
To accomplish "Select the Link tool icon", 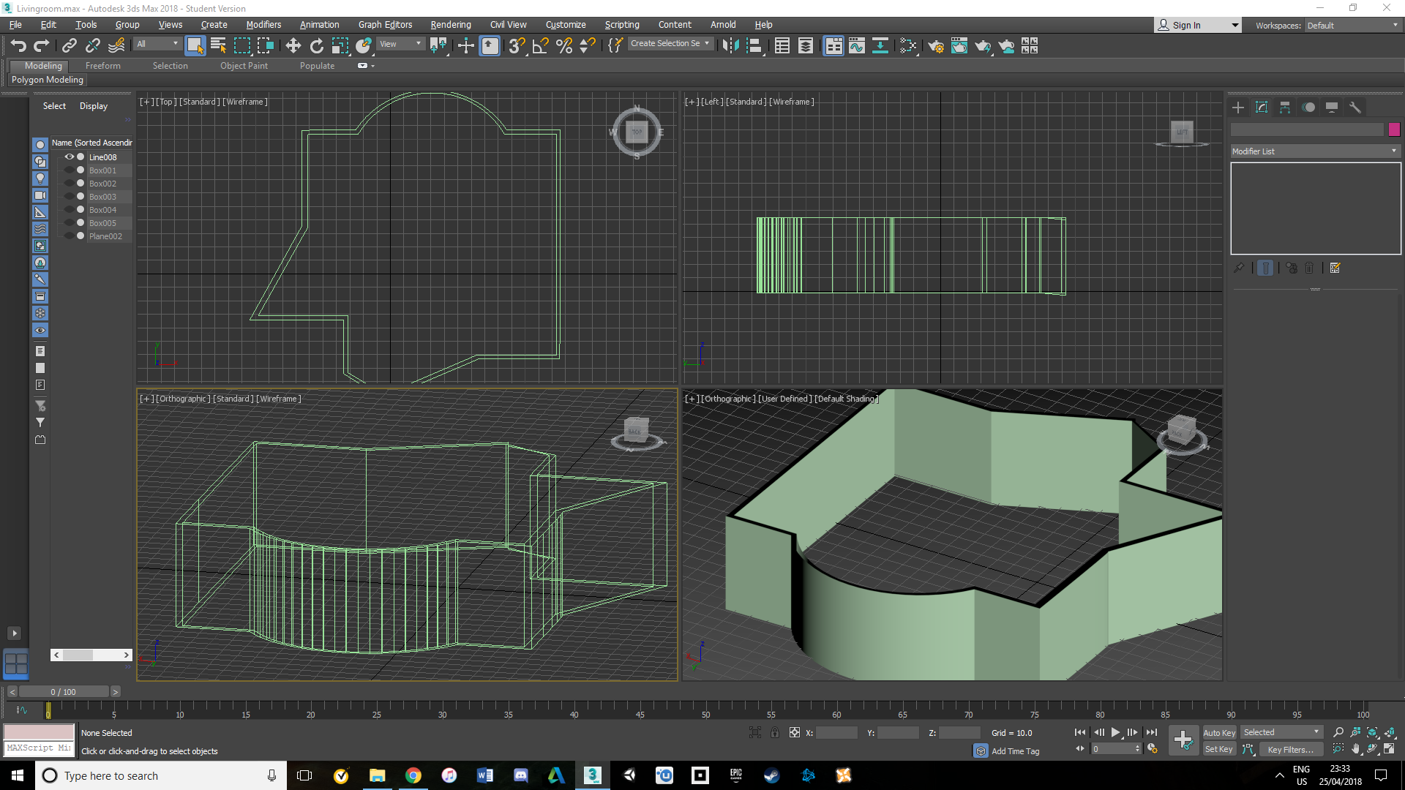I will (x=69, y=45).
